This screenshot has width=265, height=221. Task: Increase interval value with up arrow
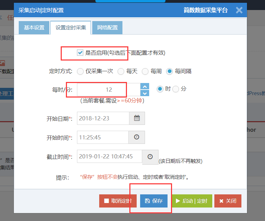pyautogui.click(x=145, y=86)
